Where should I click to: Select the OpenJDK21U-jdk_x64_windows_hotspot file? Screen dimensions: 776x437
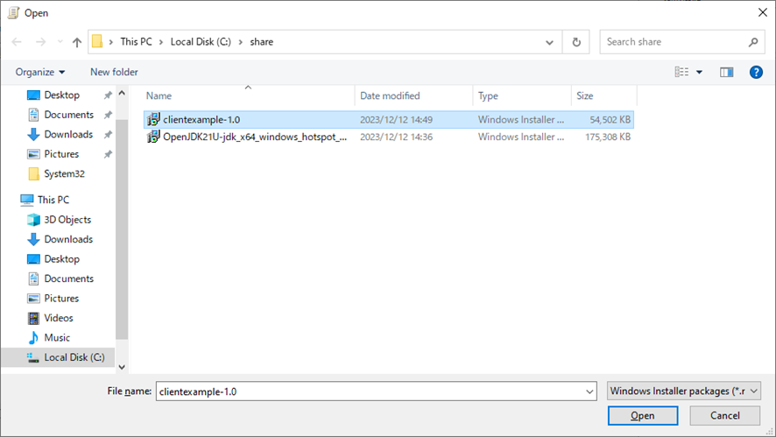click(389, 137)
